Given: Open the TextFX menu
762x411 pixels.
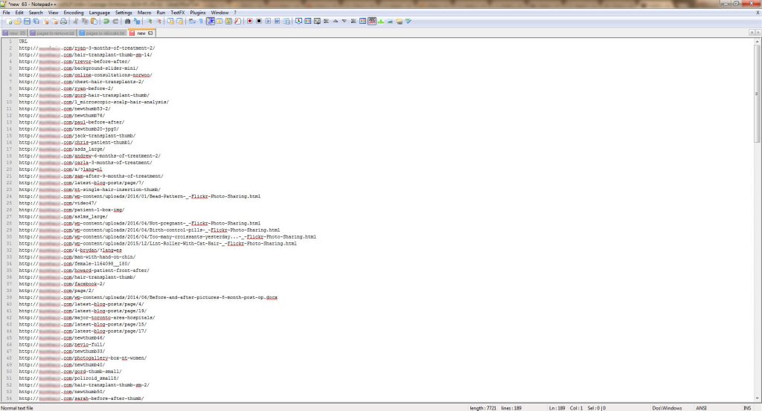Looking at the screenshot, I should click(177, 13).
